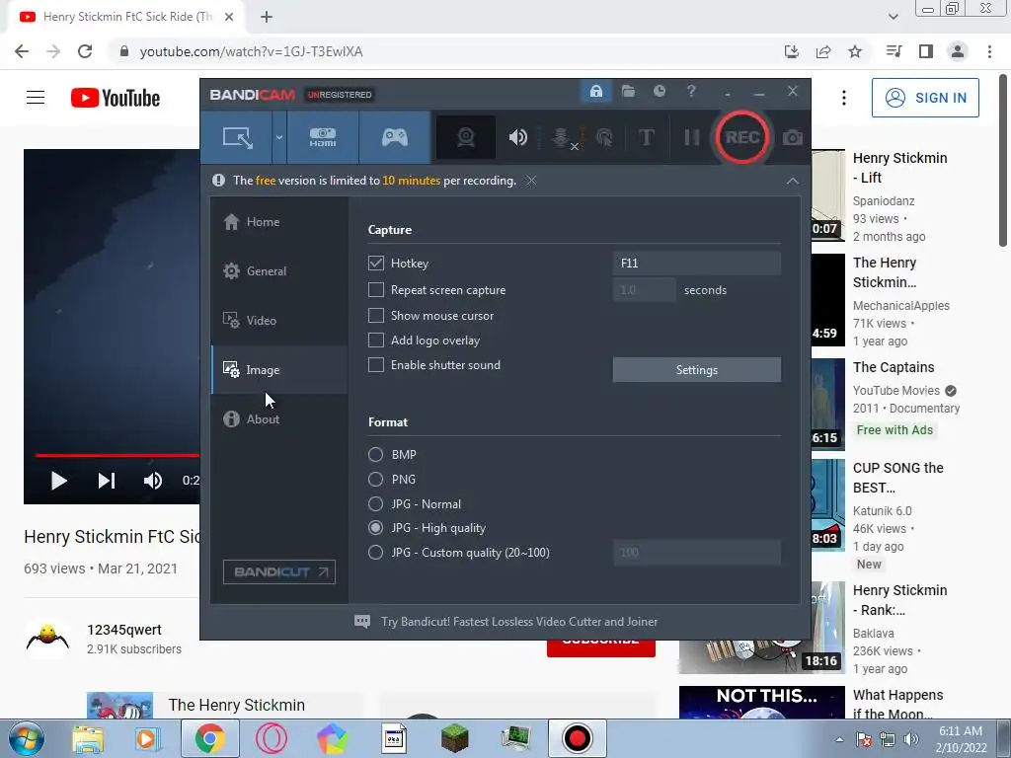Select game recording mode gamepad icon
1011x758 pixels.
(395, 137)
